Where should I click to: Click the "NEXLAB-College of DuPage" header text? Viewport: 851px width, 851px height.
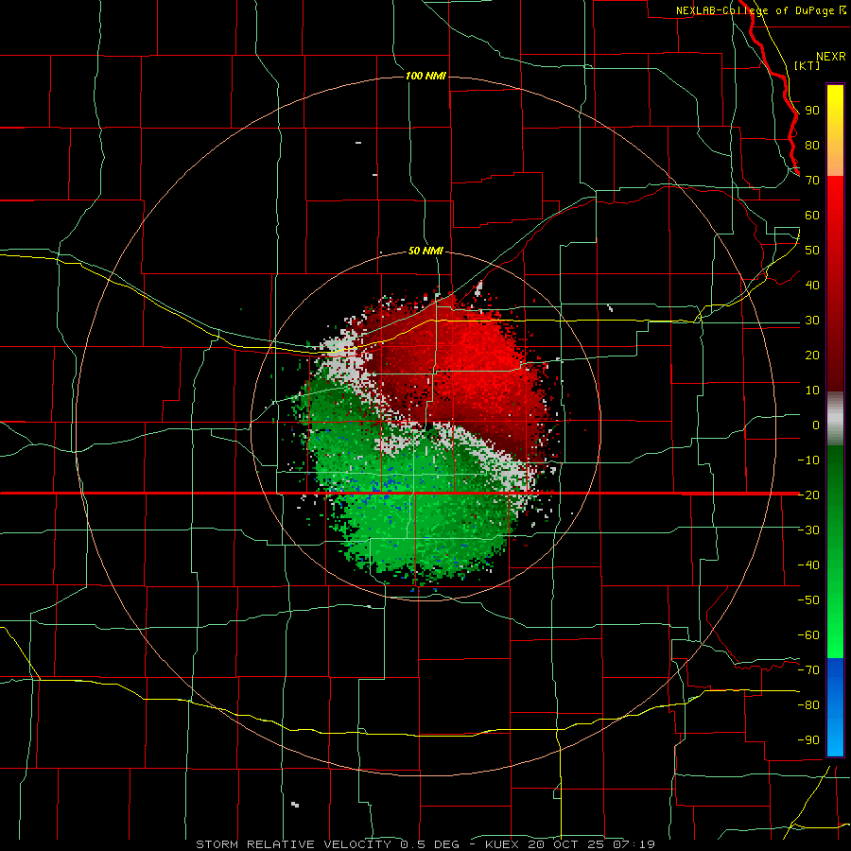pos(756,10)
